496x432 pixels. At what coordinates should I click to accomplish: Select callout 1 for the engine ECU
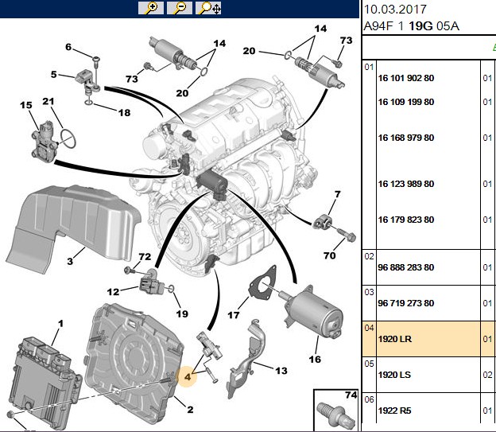pos(60,323)
